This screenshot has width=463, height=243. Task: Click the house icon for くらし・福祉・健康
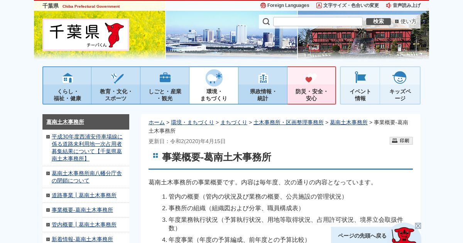pos(68,78)
